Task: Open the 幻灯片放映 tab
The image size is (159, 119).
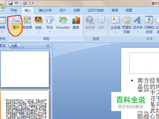Action: [x=96, y=10]
